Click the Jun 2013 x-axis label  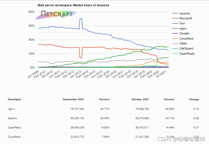(76, 74)
